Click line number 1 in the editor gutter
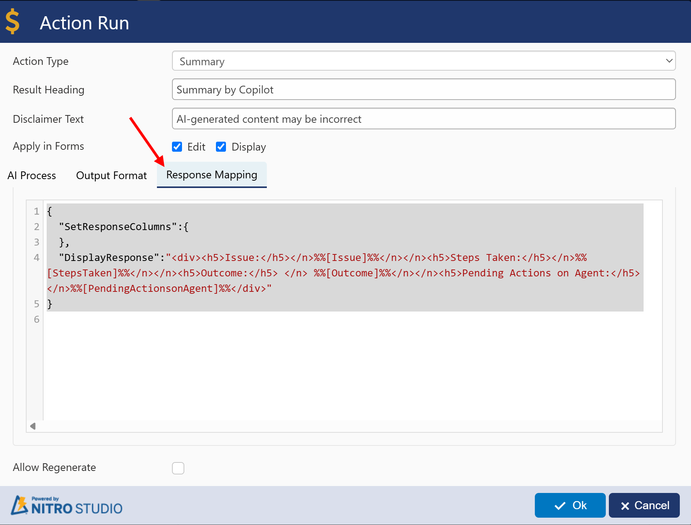The height and width of the screenshot is (525, 691). (x=37, y=211)
